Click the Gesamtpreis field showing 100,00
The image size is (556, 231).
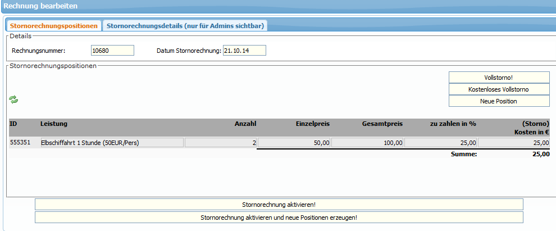pyautogui.click(x=367, y=143)
